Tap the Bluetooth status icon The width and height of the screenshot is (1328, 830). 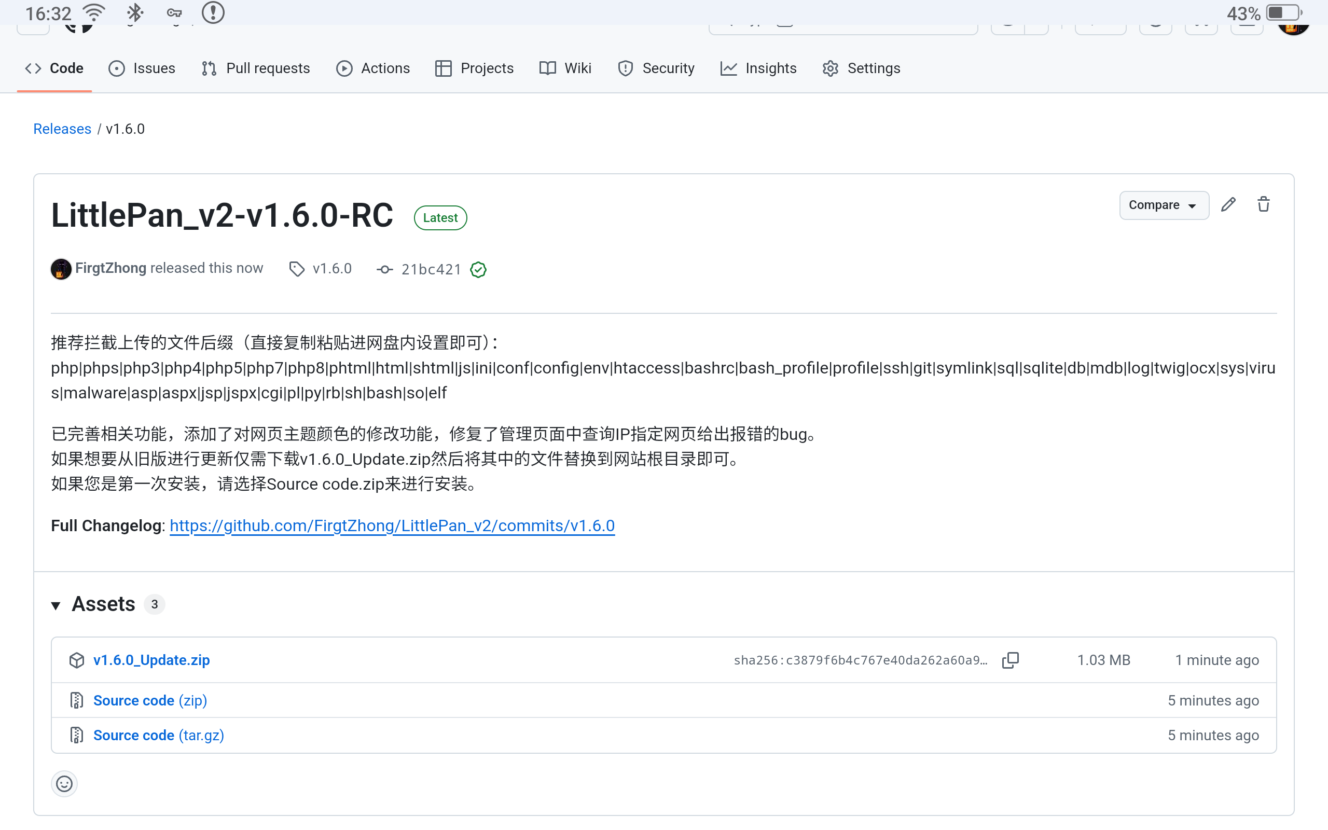[x=134, y=12]
